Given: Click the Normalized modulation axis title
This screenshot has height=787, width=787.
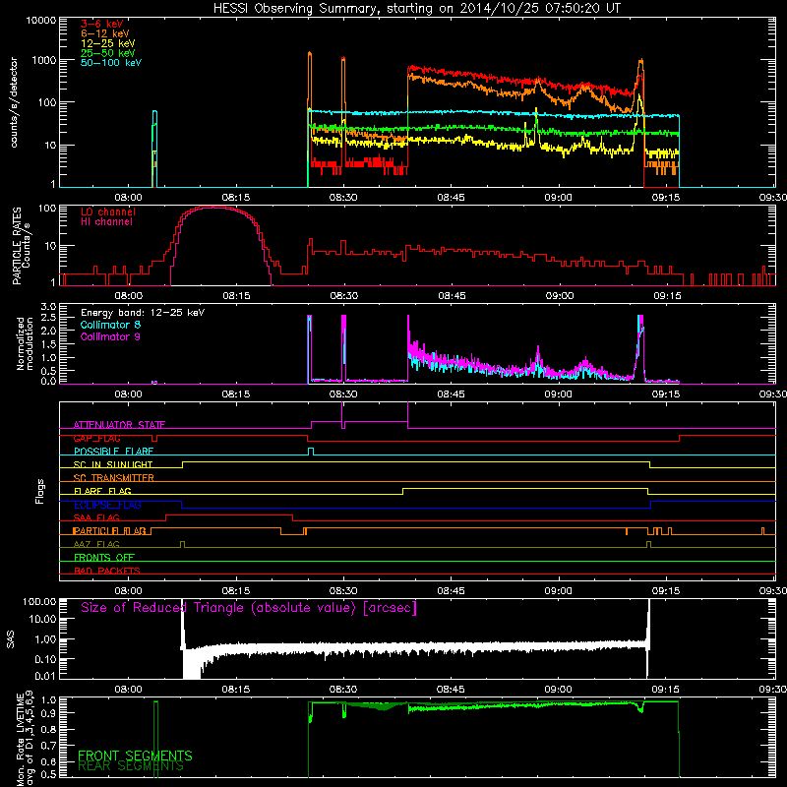Looking at the screenshot, I should (25, 343).
